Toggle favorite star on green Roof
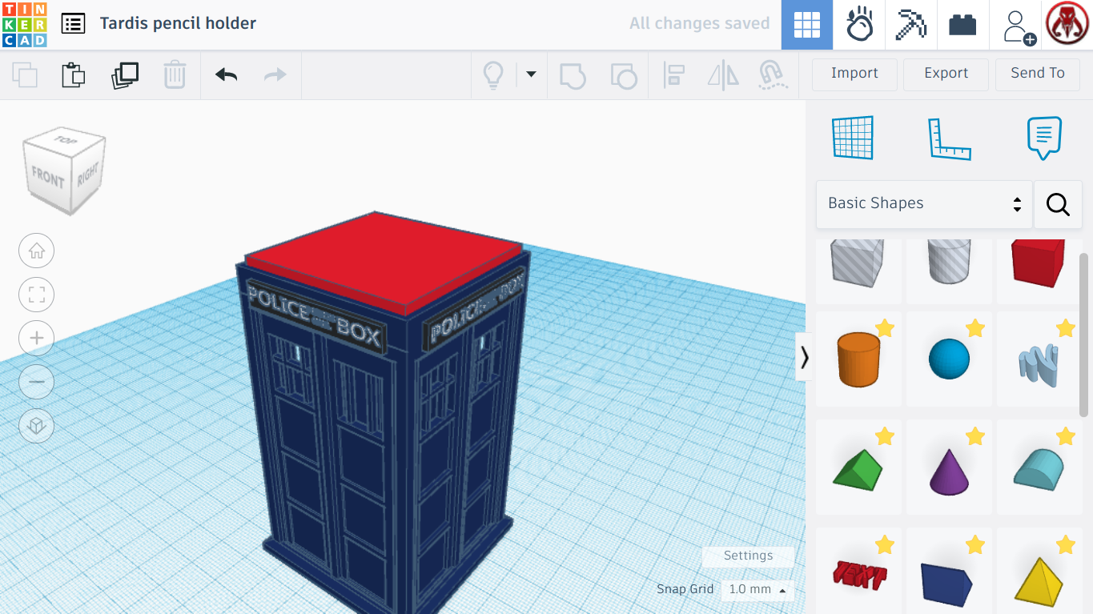Image resolution: width=1093 pixels, height=614 pixels. point(885,436)
